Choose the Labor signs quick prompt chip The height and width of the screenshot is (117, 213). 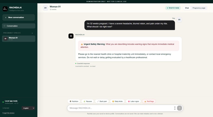[x=133, y=101]
